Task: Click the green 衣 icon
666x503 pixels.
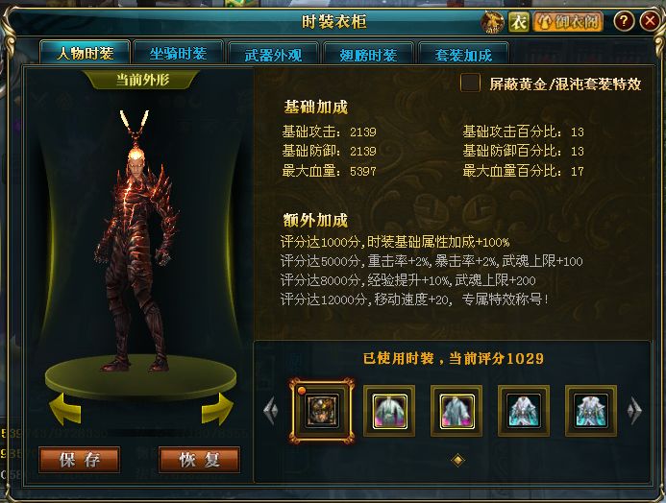Action: [x=519, y=22]
